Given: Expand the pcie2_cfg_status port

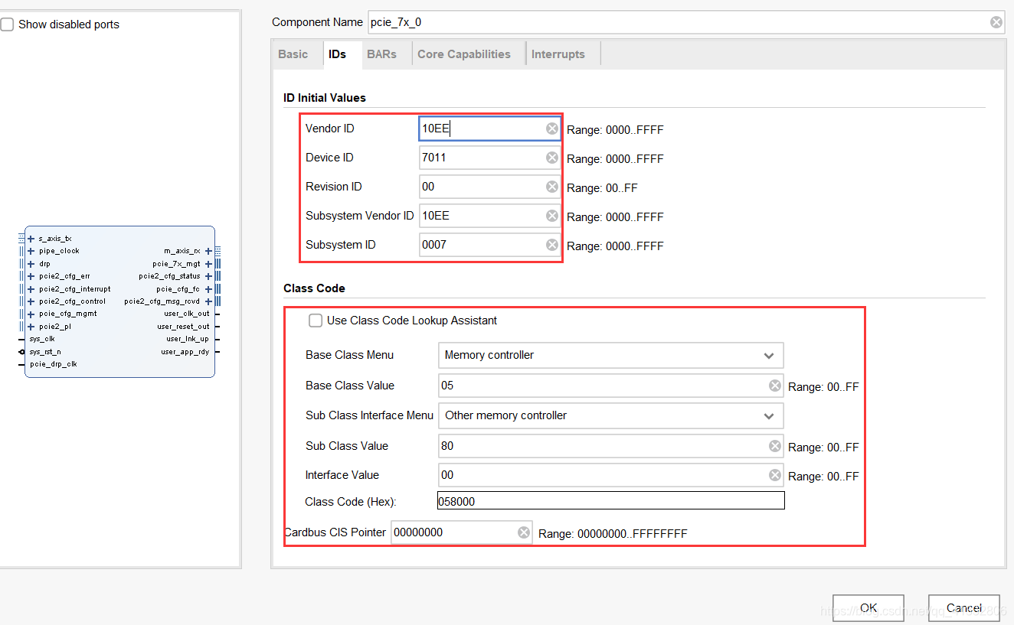Looking at the screenshot, I should click(208, 276).
